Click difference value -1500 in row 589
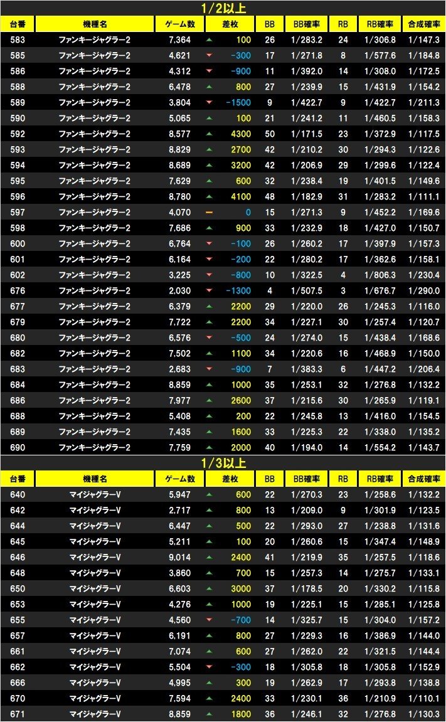Image resolution: width=446 pixels, height=722 pixels. [x=238, y=103]
